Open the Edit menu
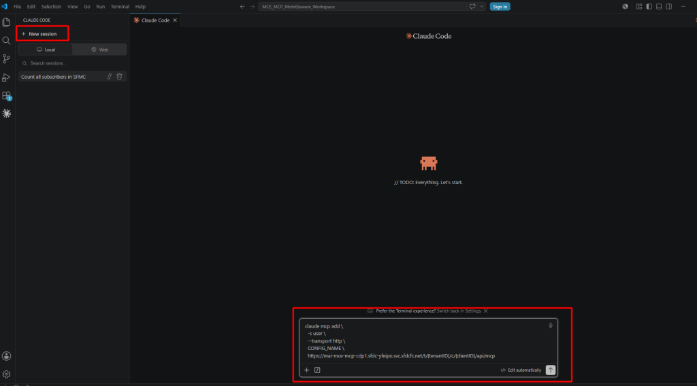 point(31,7)
